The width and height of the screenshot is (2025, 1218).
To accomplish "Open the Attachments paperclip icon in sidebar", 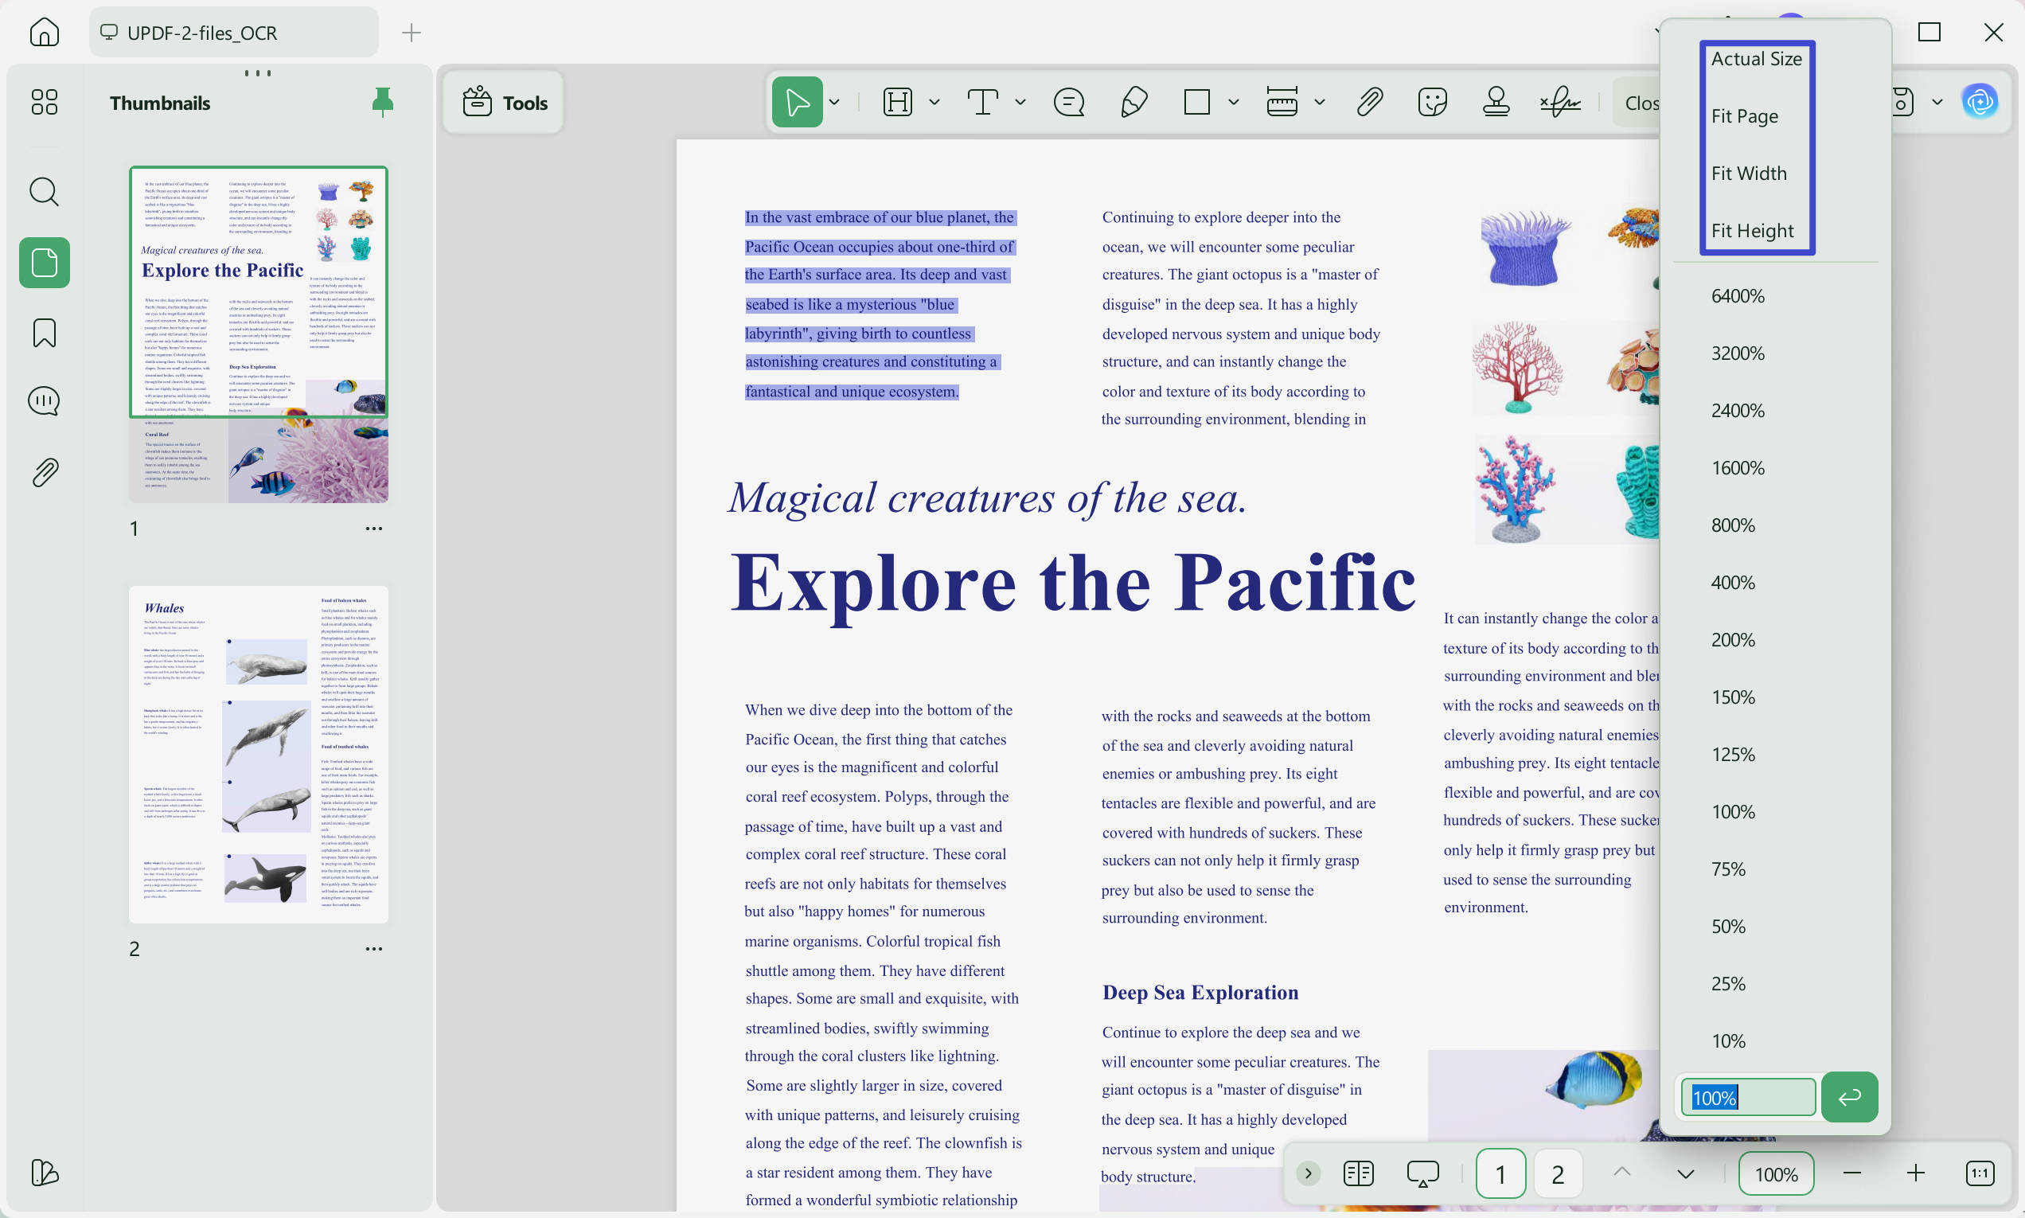I will [45, 473].
